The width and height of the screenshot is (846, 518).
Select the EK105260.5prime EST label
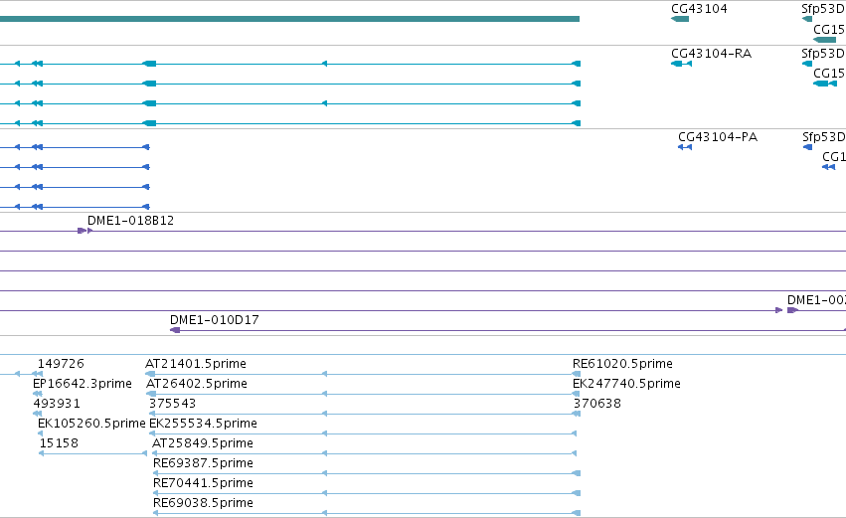tap(91, 424)
